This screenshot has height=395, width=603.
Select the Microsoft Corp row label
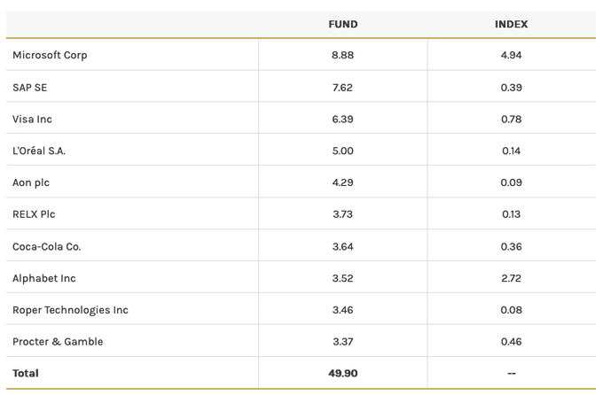[x=50, y=55]
